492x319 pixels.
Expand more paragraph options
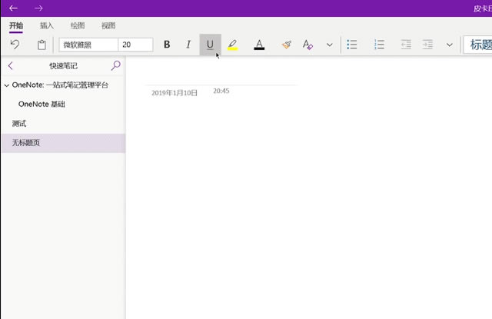[450, 45]
